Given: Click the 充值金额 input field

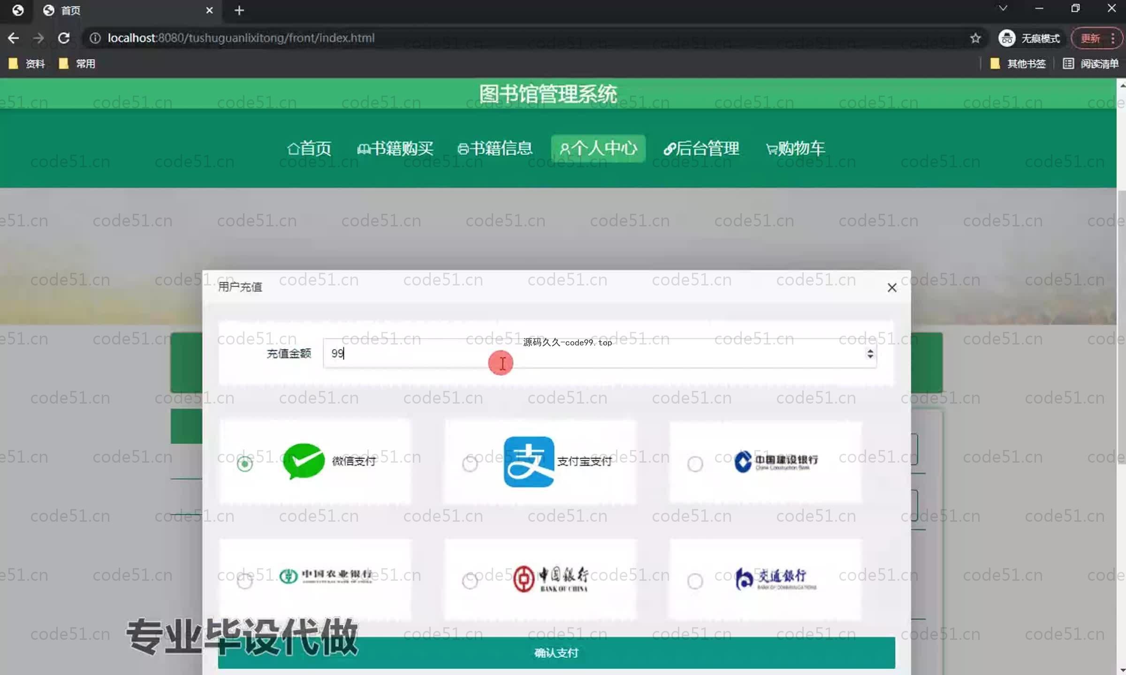Looking at the screenshot, I should click(x=600, y=353).
